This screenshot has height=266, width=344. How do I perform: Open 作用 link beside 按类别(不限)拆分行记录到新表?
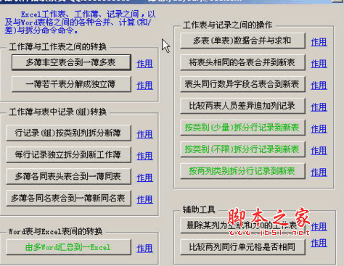point(319,151)
